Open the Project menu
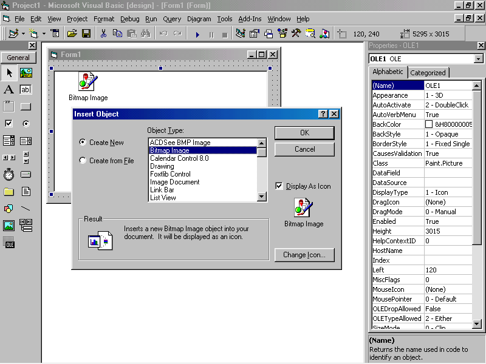Screen dimensions: 486x364 [x=77, y=19]
